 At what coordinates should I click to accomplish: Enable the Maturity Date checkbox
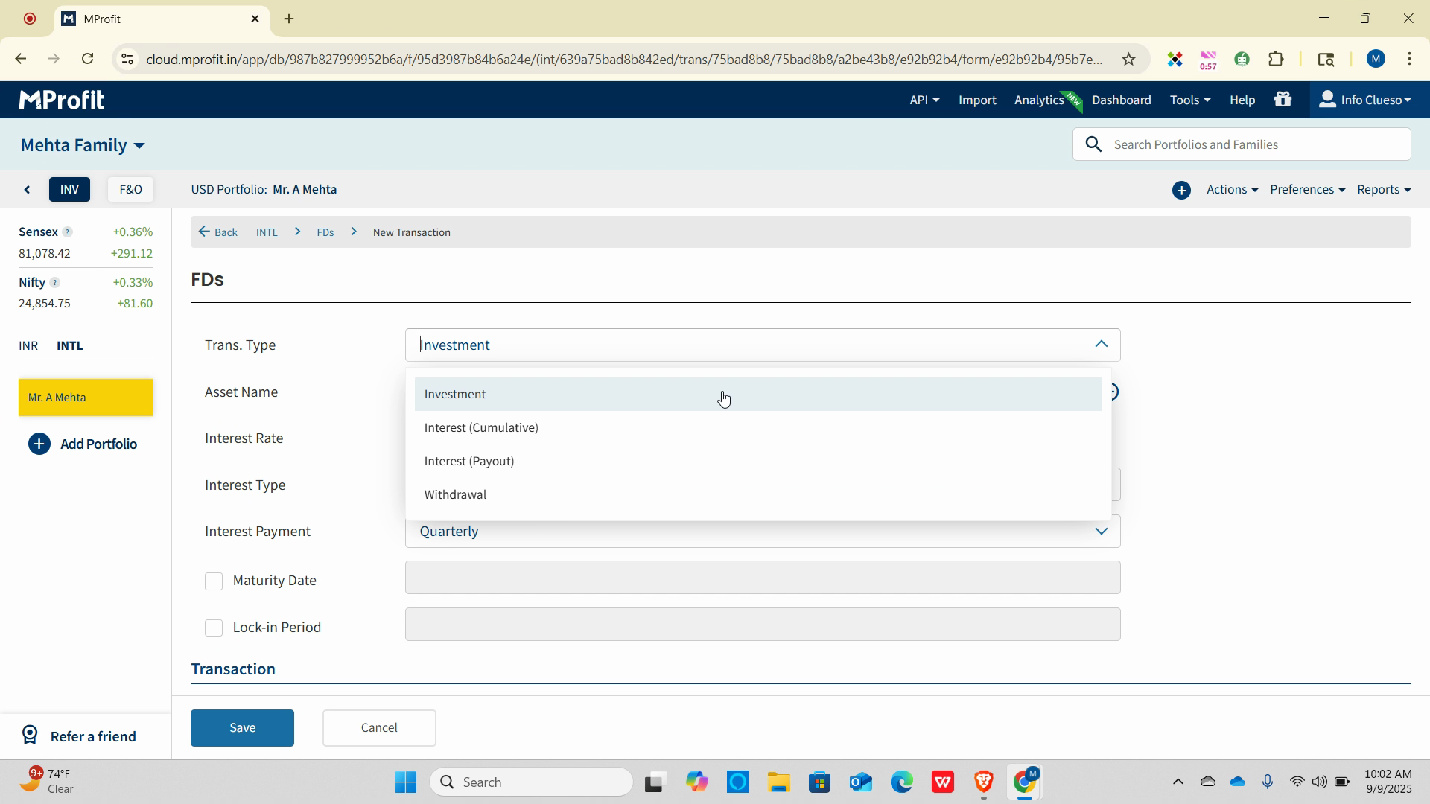pyautogui.click(x=214, y=581)
